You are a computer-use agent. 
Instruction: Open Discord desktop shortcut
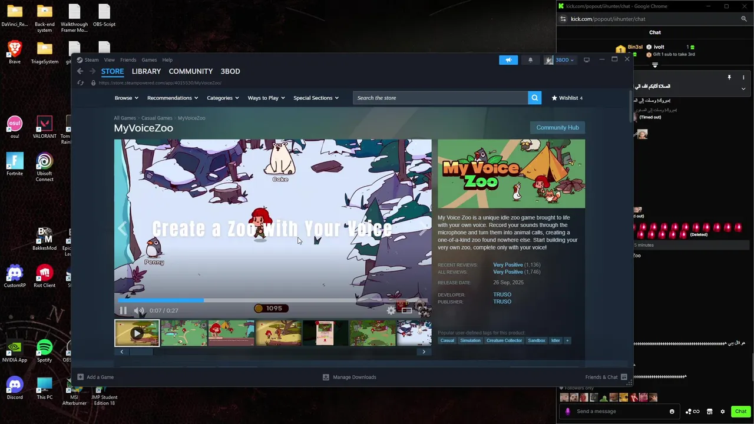[15, 388]
